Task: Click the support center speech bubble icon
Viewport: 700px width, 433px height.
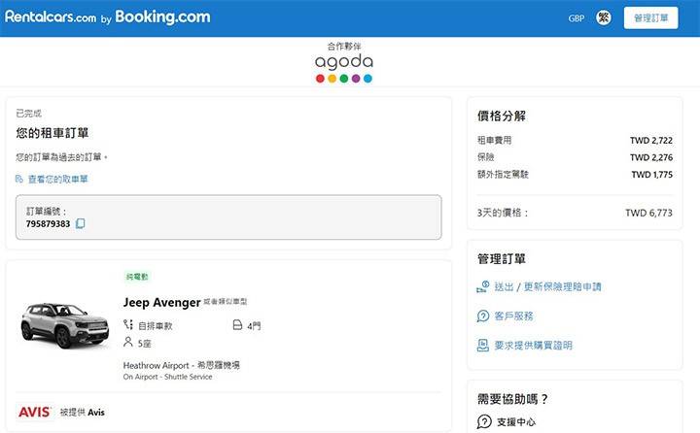Action: tap(483, 421)
